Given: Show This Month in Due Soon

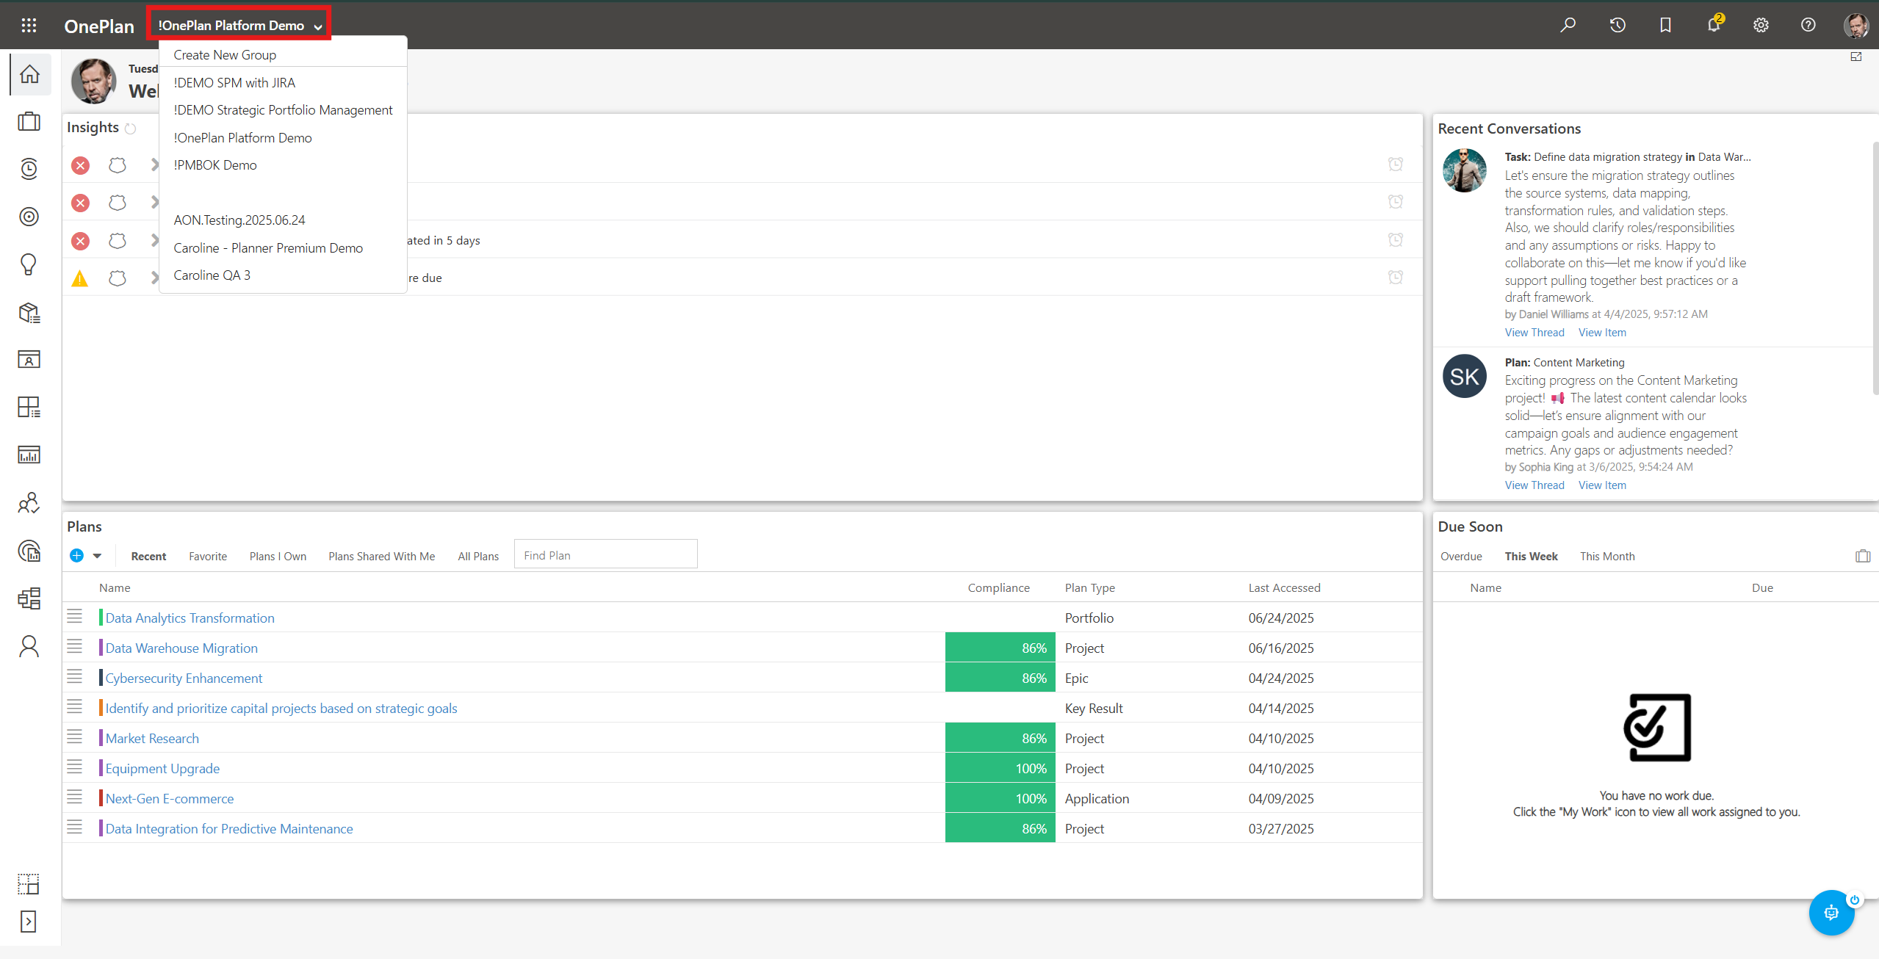Looking at the screenshot, I should pyautogui.click(x=1607, y=557).
